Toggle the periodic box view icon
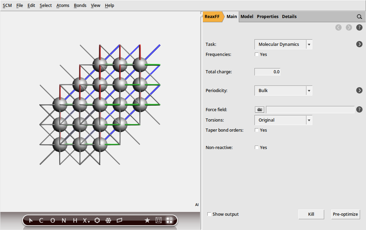The width and height of the screenshot is (366, 230). tap(158, 220)
